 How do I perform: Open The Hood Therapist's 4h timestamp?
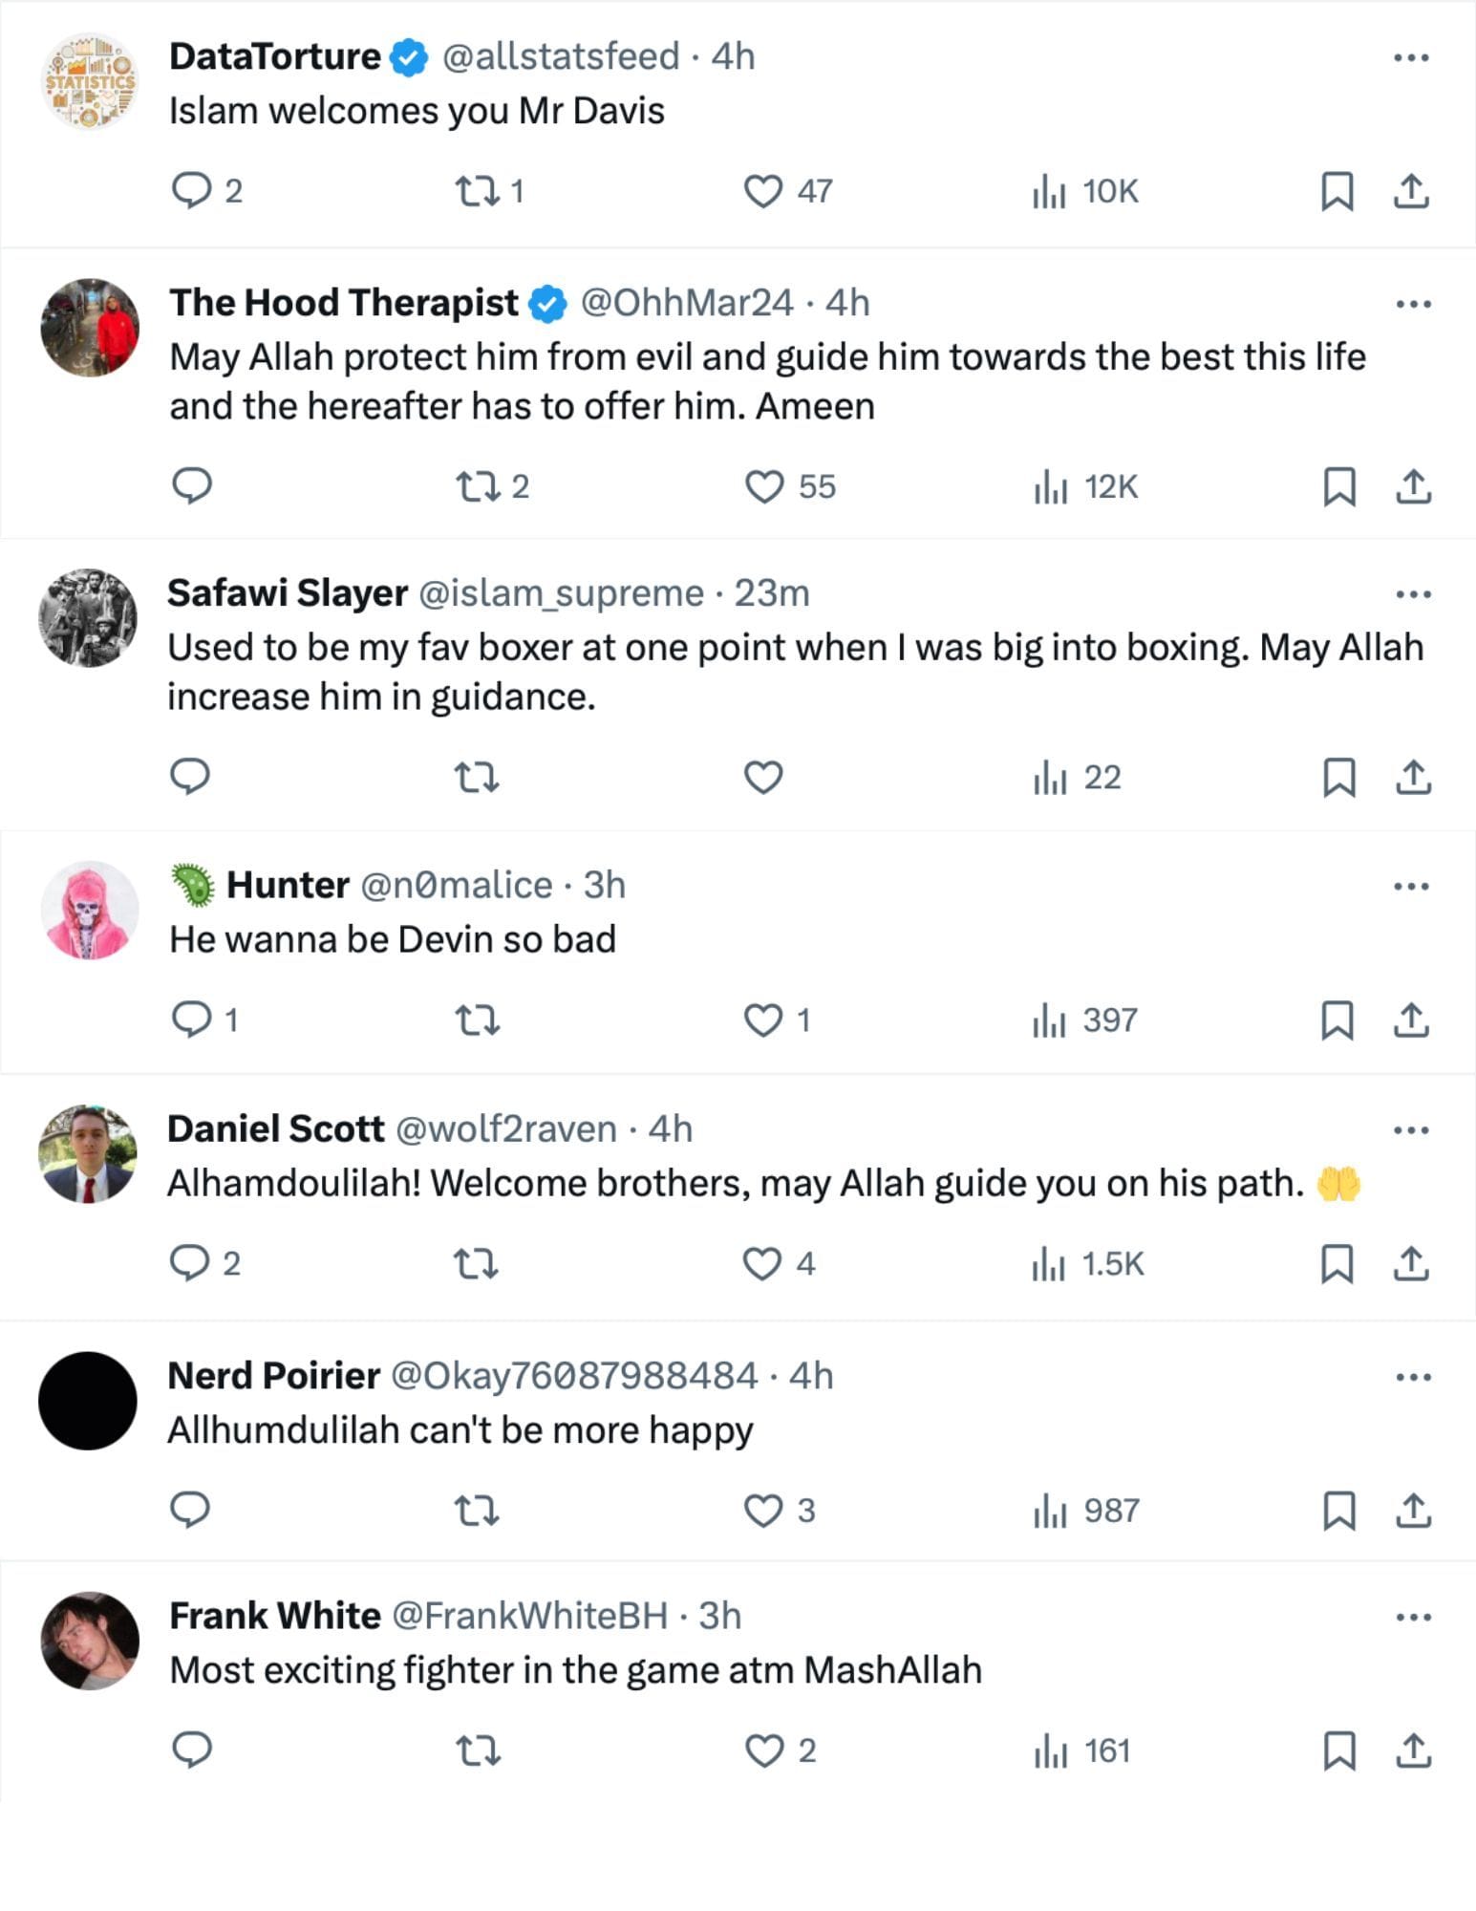tap(847, 303)
